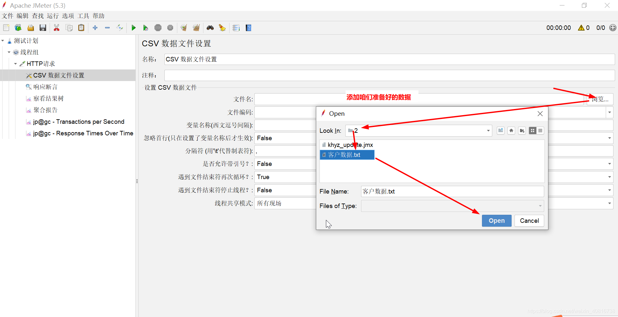Open the Function helper list icon

236,28
